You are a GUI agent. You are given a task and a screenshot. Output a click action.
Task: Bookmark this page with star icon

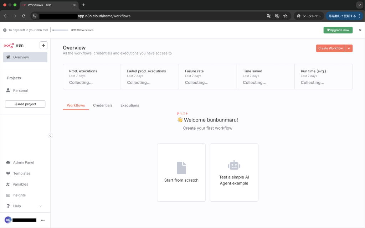click(285, 16)
